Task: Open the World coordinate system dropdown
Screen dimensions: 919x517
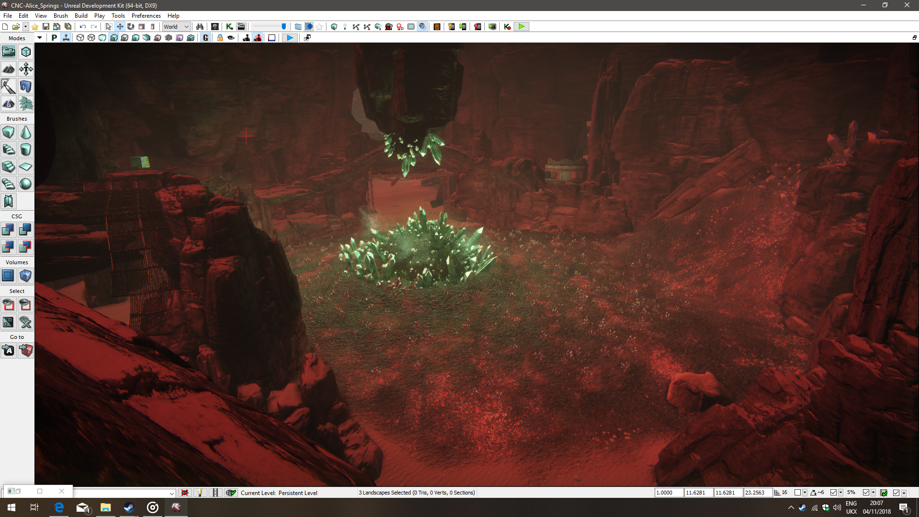Action: click(177, 27)
